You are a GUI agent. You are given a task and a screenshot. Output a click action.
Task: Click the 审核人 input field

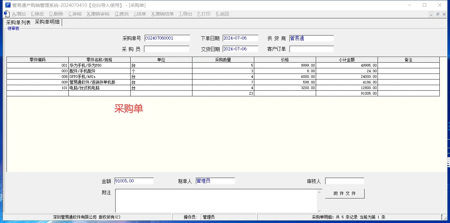pos(345,180)
